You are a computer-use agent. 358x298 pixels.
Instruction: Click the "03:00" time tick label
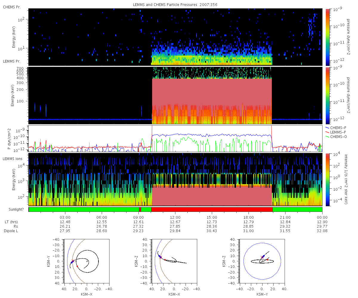65,217
